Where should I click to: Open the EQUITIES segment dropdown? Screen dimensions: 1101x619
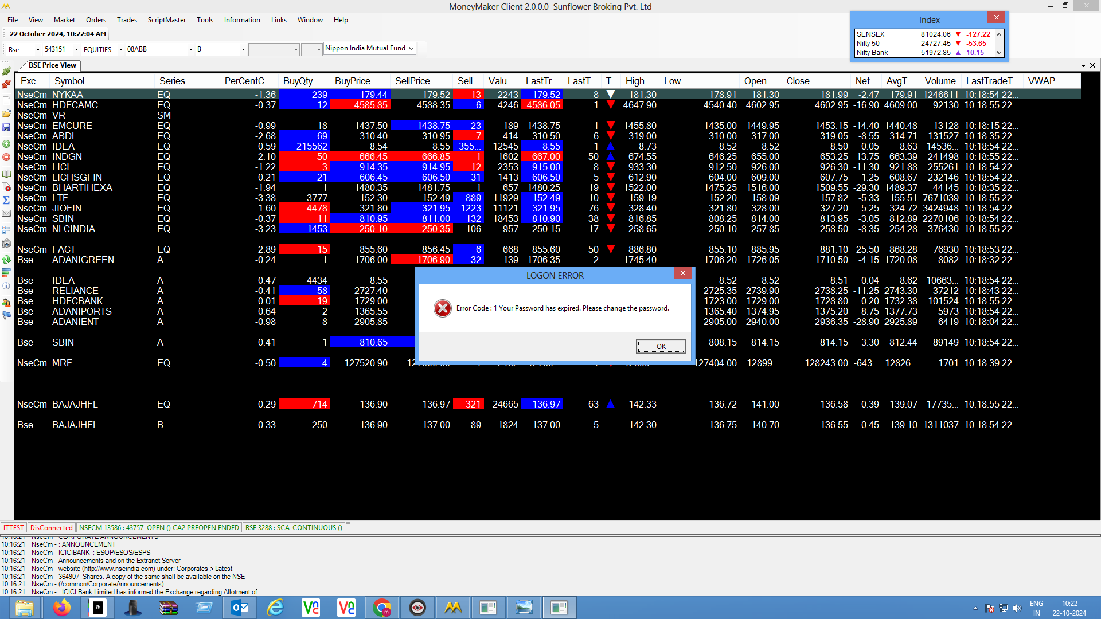pyautogui.click(x=120, y=50)
